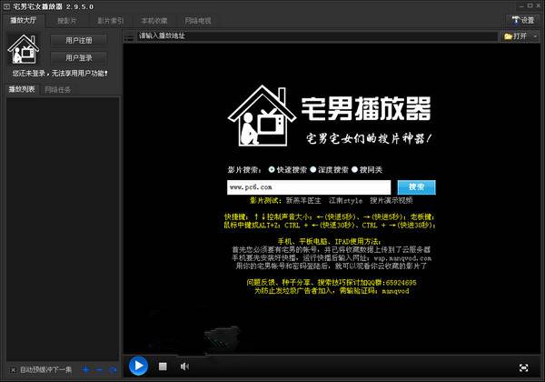Click the 江南style test link
This screenshot has width=545, height=382.
point(345,201)
